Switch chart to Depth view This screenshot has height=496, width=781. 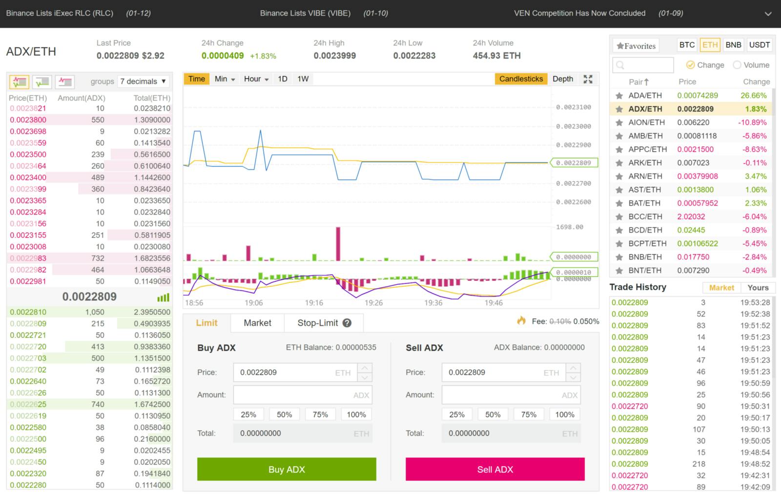tap(563, 79)
